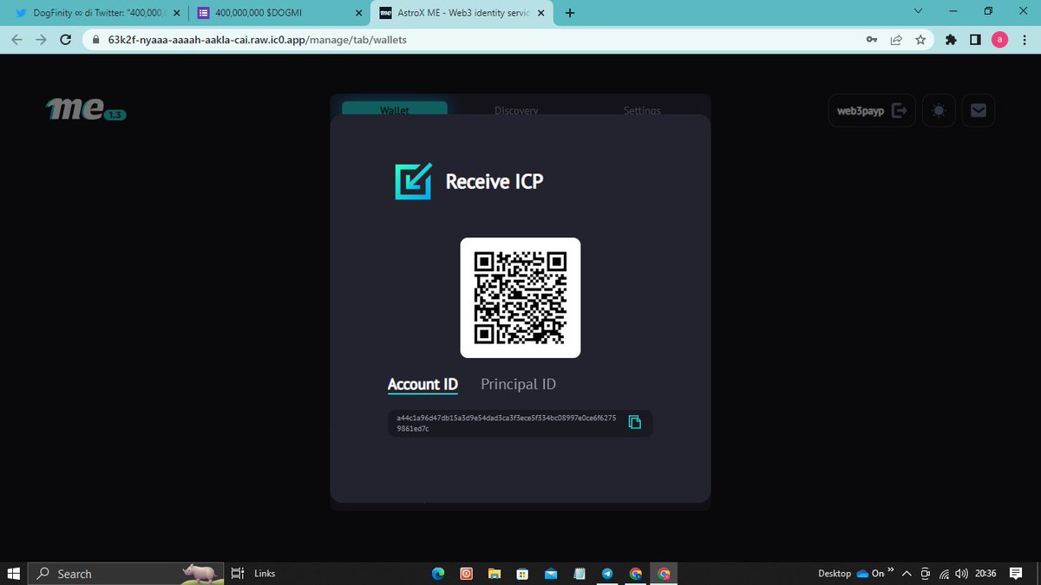Click the taskbar Search box
Image resolution: width=1041 pixels, height=585 pixels.
point(126,573)
